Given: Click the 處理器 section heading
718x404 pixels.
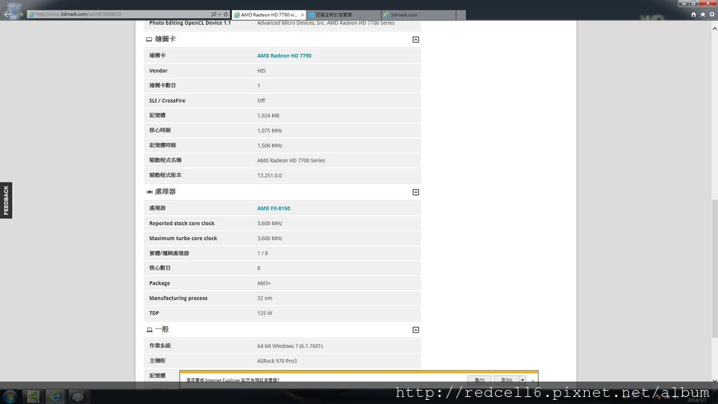Looking at the screenshot, I should tap(165, 192).
